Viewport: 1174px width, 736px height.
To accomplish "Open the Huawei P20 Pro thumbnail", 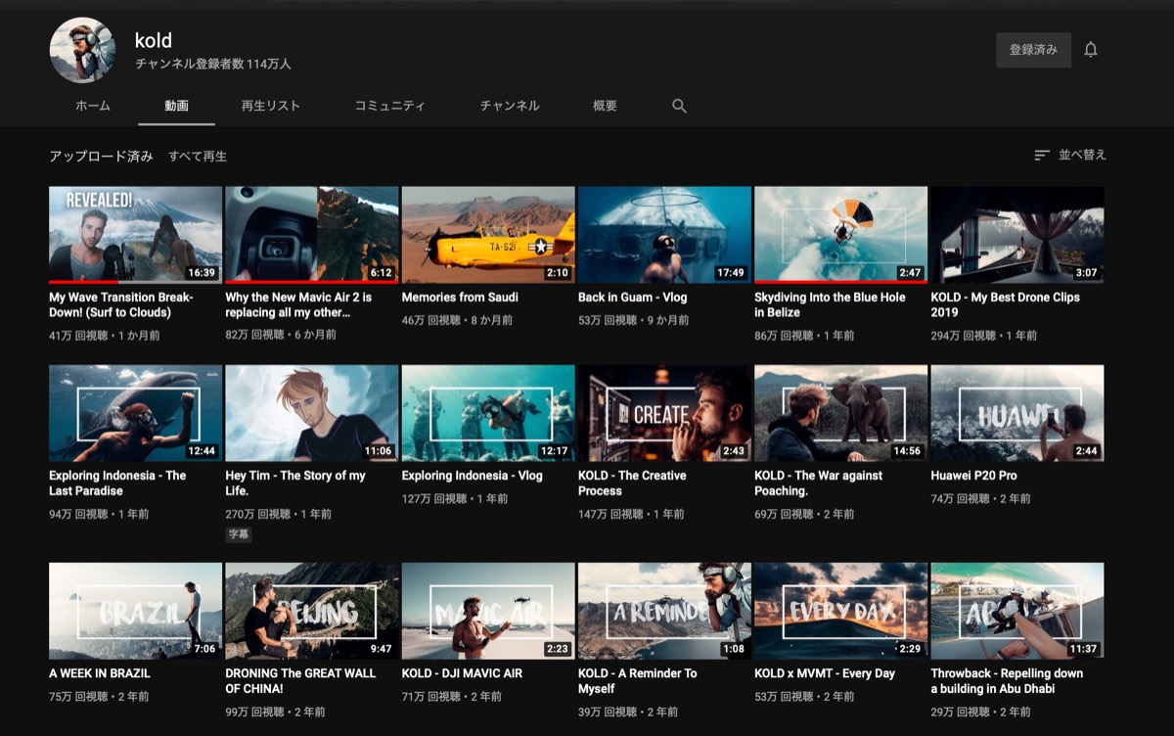I will tap(1016, 413).
